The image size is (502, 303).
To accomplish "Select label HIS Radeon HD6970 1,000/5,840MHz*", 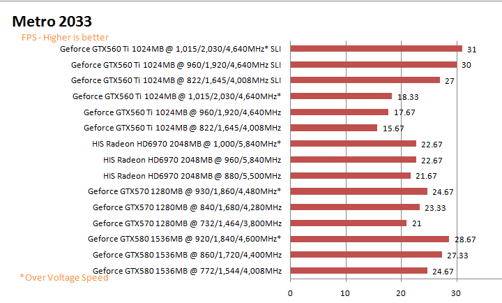I will pyautogui.click(x=187, y=144).
